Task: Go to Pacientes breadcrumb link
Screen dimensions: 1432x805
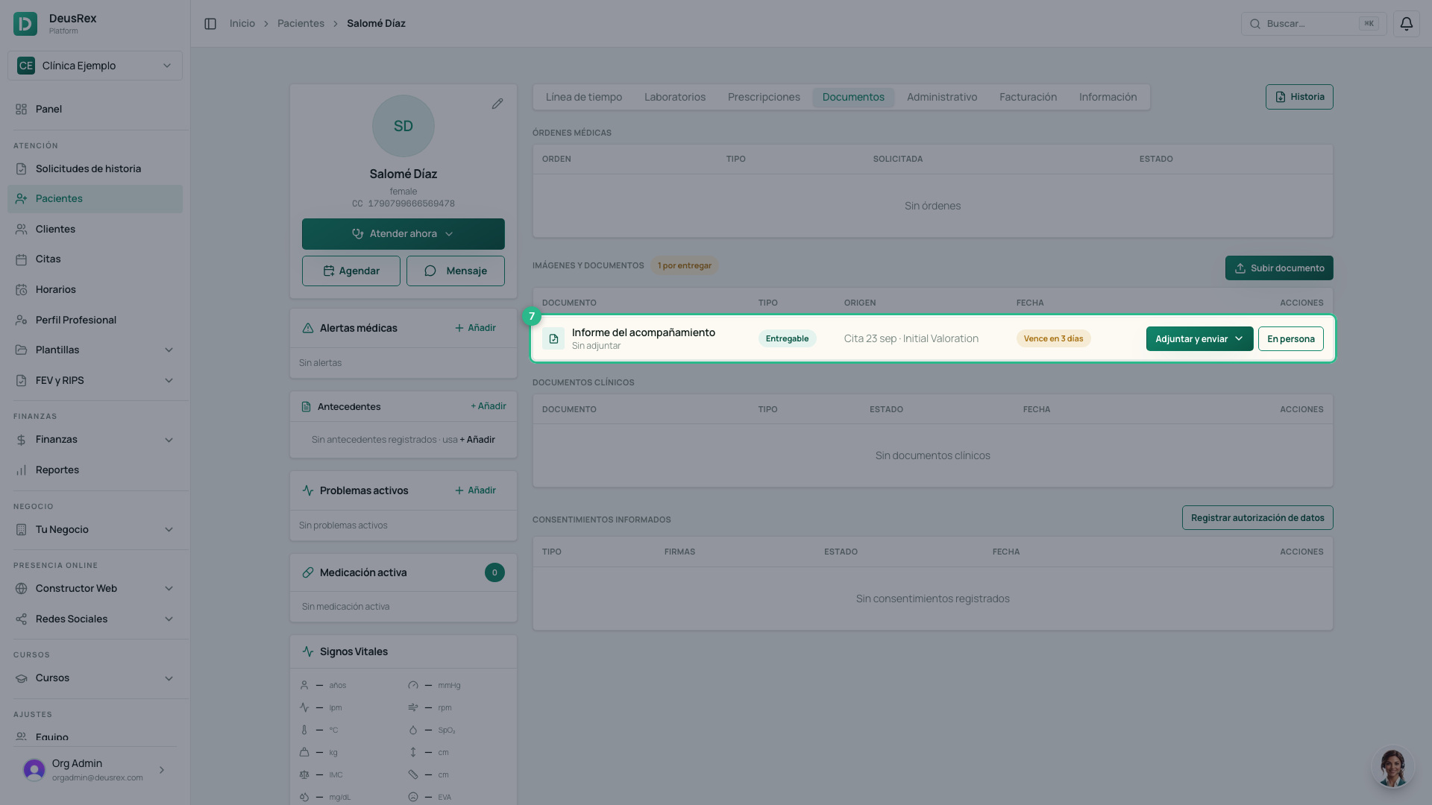Action: (x=301, y=24)
